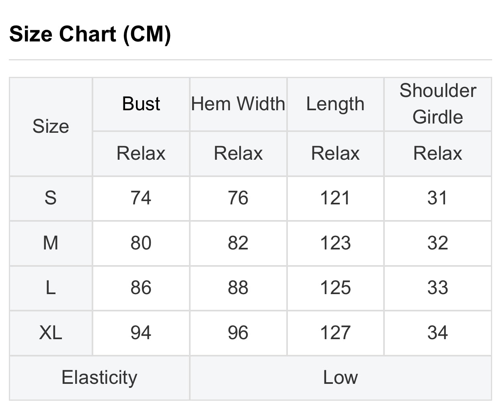This screenshot has width=503, height=412.
Task: Click hem width value 82 for size M
Action: point(238,243)
